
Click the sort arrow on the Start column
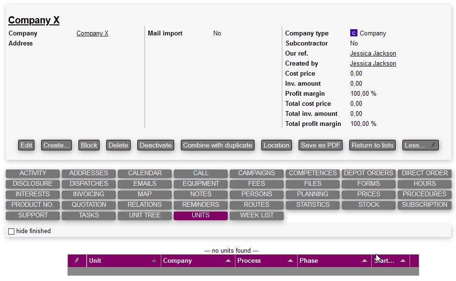tap(402, 261)
